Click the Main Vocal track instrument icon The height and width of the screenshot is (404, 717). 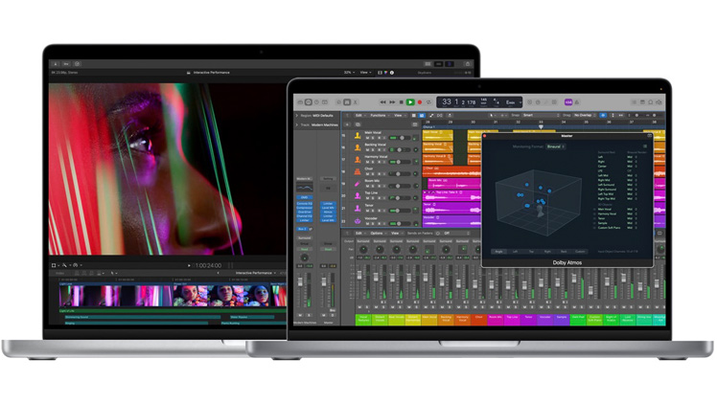click(358, 136)
